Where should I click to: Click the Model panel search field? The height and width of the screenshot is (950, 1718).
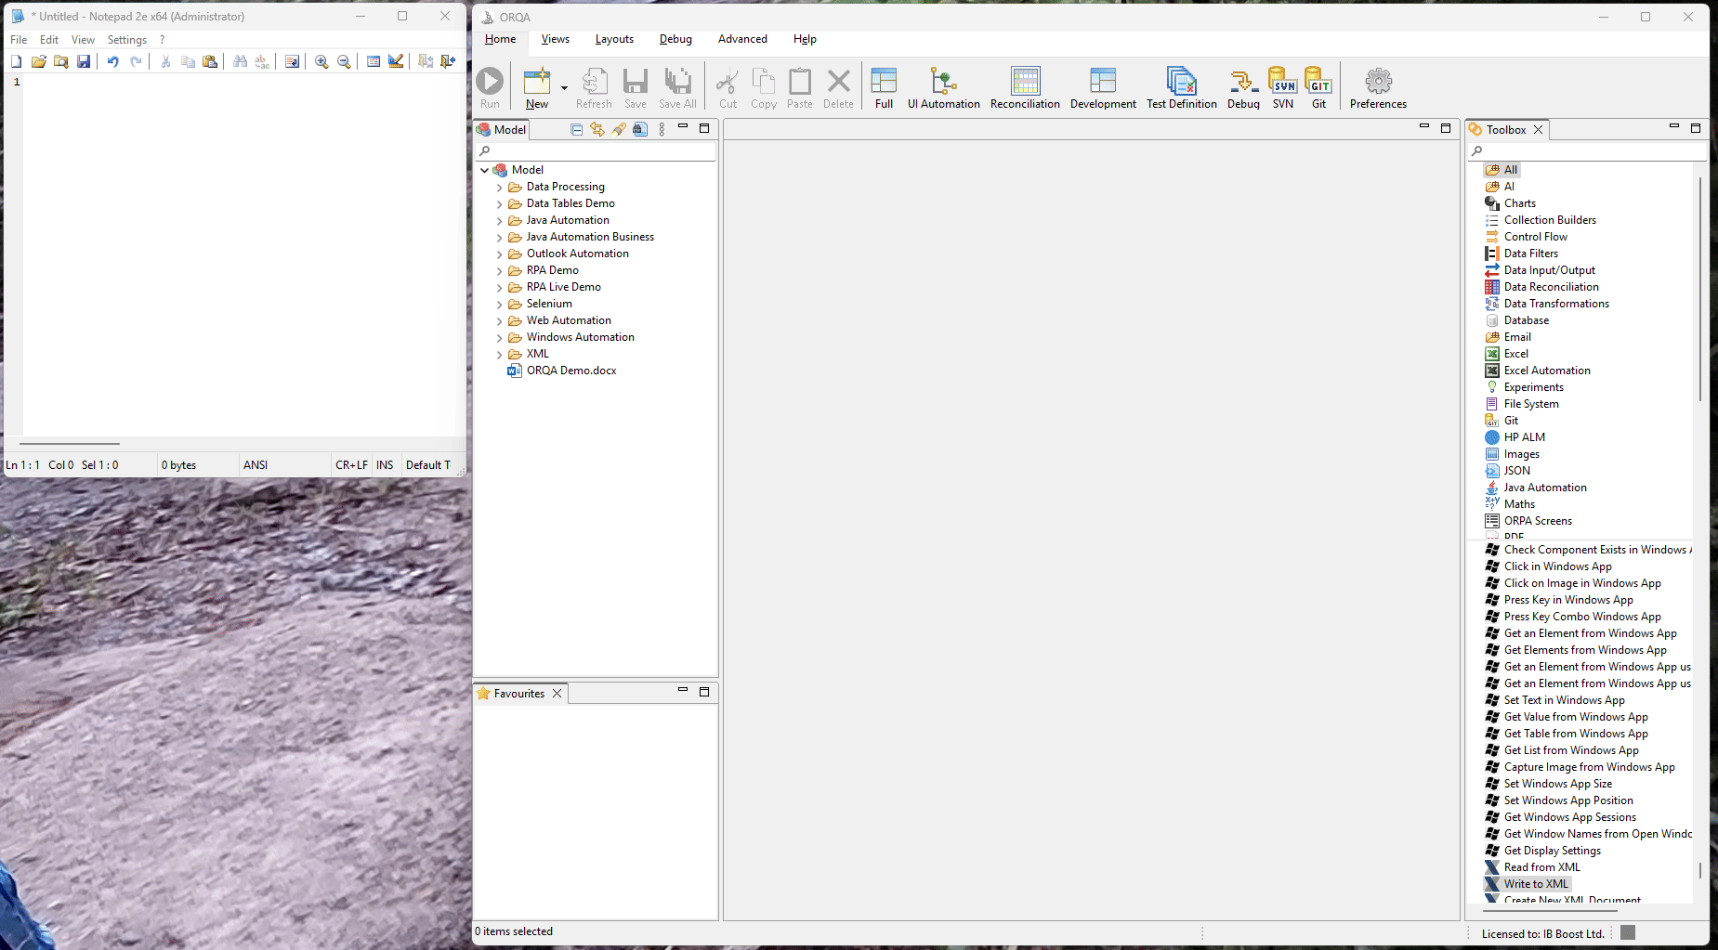click(596, 150)
